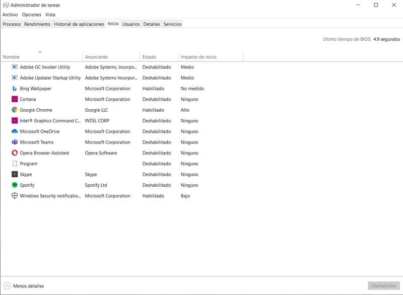Screen dimensions: 403x295
Task: Click the INTEL CORP publisher cell
Action: pos(97,121)
